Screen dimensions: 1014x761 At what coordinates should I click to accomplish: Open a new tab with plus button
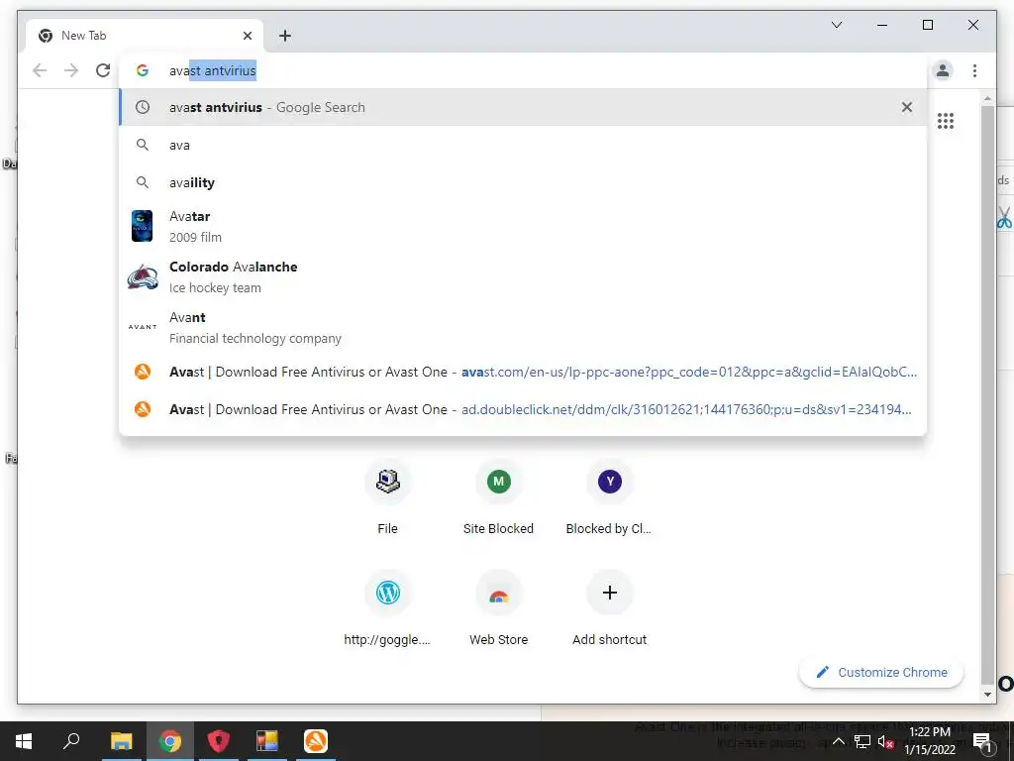click(x=285, y=36)
